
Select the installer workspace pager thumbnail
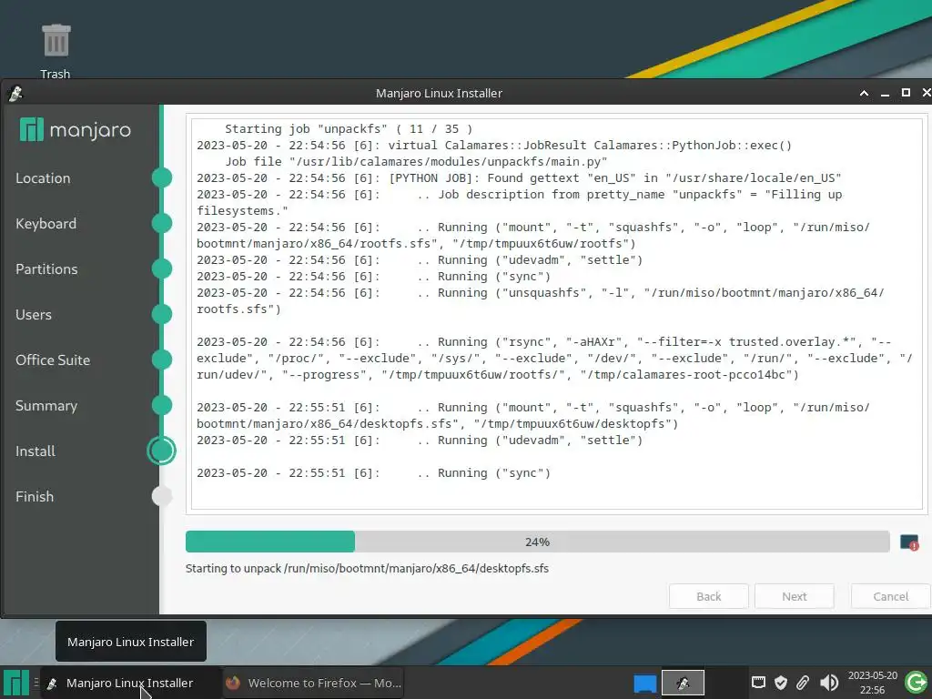tap(683, 683)
